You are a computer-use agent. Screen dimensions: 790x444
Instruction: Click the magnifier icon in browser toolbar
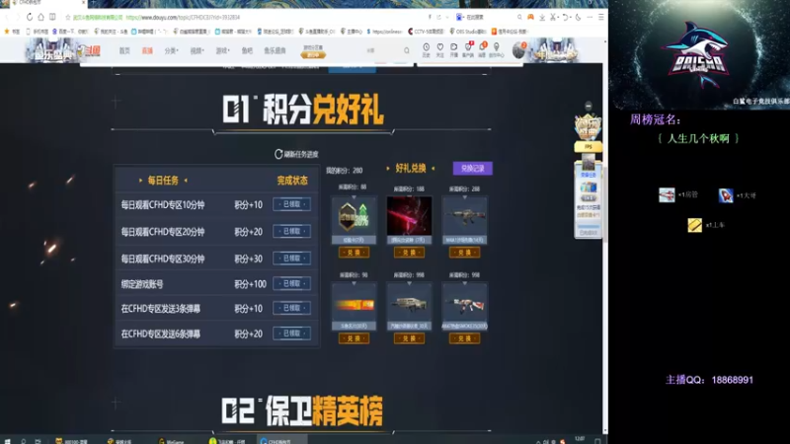[x=519, y=17]
